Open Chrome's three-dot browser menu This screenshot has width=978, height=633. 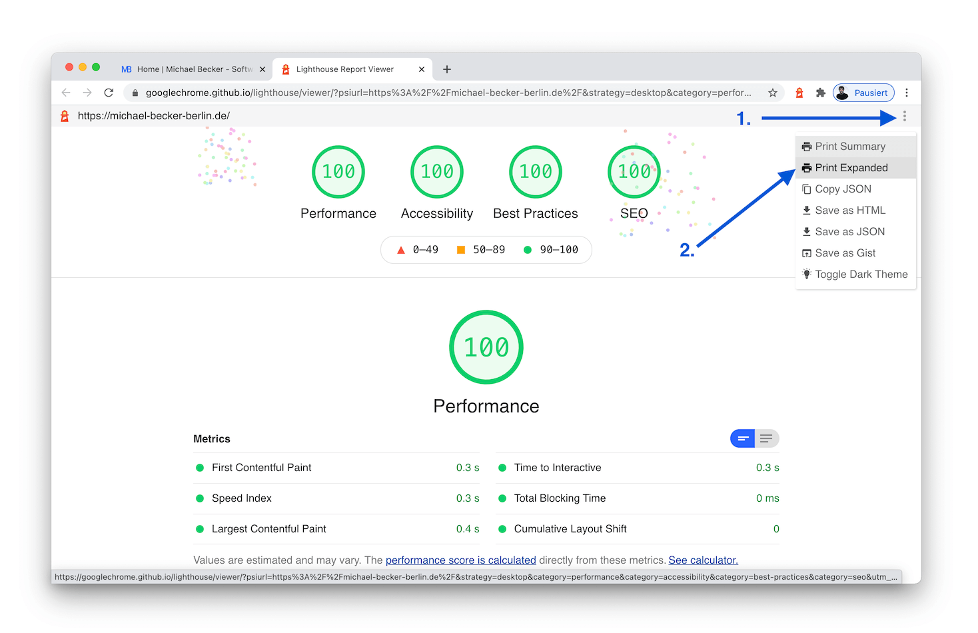click(x=907, y=93)
